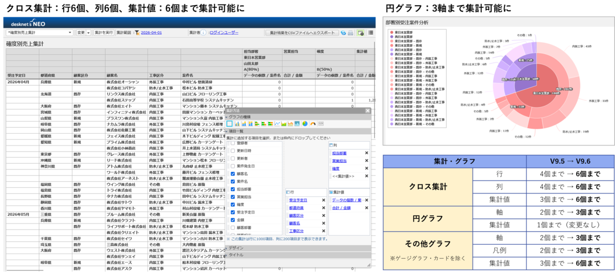The image size is (615, 272).
Task: Remove データの個数 from 集計値 box
Action: click(x=367, y=200)
